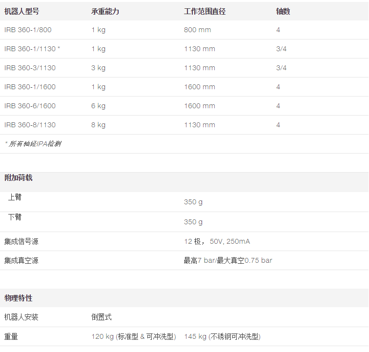Click the 机器人安装 label

point(21,317)
